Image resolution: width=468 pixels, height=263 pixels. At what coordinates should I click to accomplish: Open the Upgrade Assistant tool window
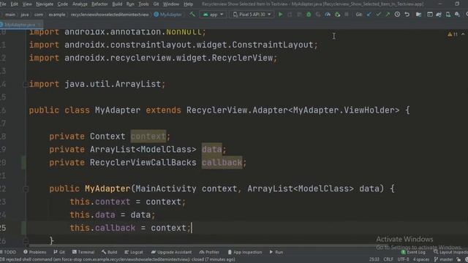pyautogui.click(x=171, y=252)
